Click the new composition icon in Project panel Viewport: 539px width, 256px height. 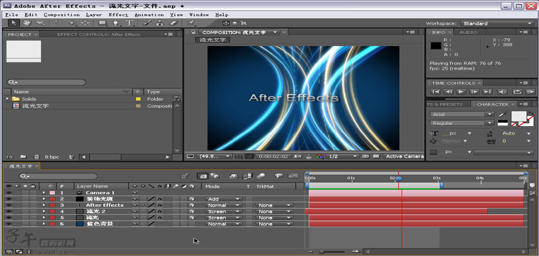point(37,157)
